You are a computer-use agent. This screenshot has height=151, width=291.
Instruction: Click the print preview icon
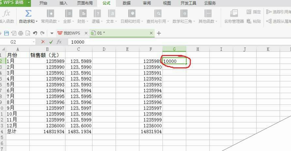point(28,33)
